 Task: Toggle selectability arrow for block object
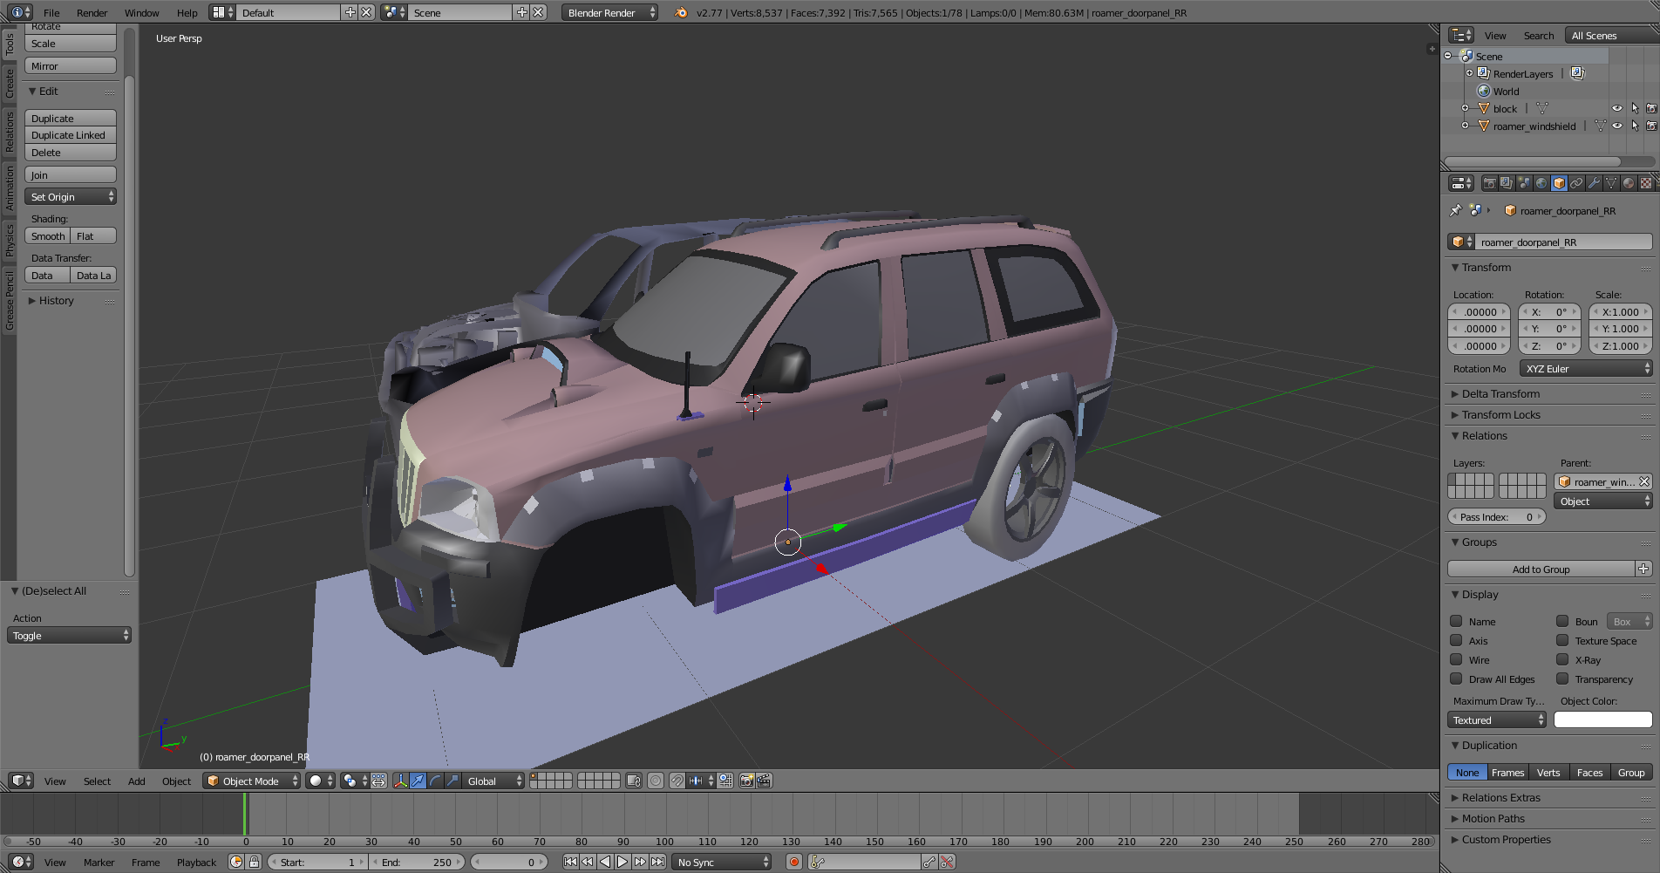pyautogui.click(x=1635, y=108)
